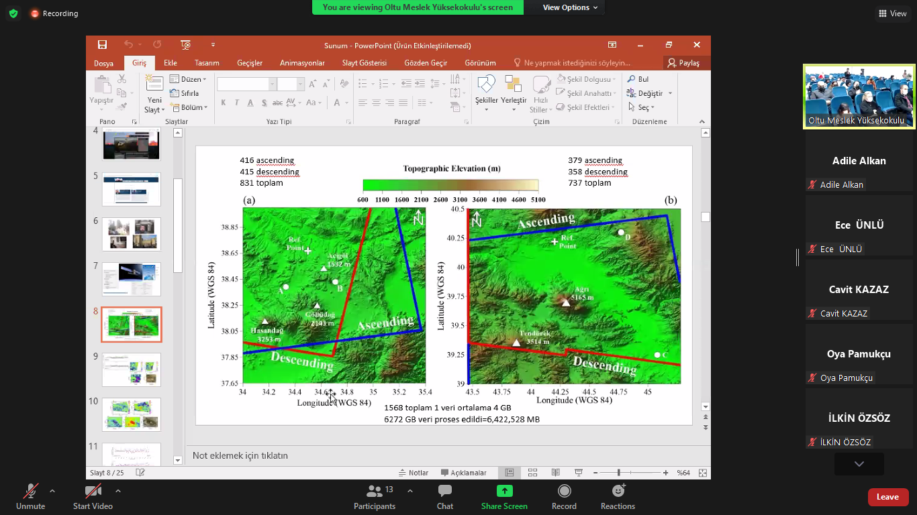
Task: Click the Yerleştir arrange icon
Action: [x=514, y=86]
